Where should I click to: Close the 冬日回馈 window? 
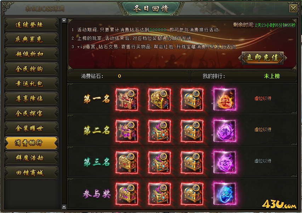pyautogui.click(x=293, y=8)
